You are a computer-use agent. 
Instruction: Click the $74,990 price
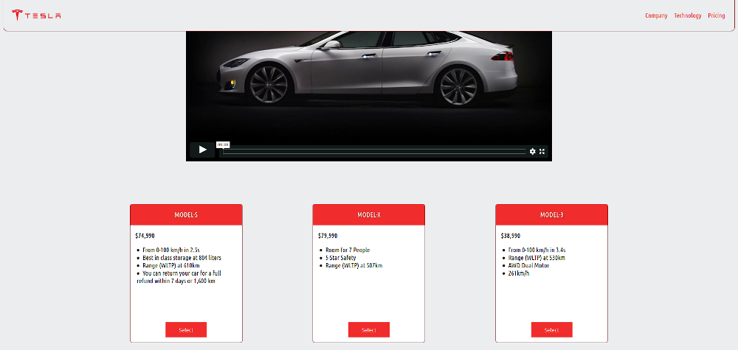pos(145,236)
